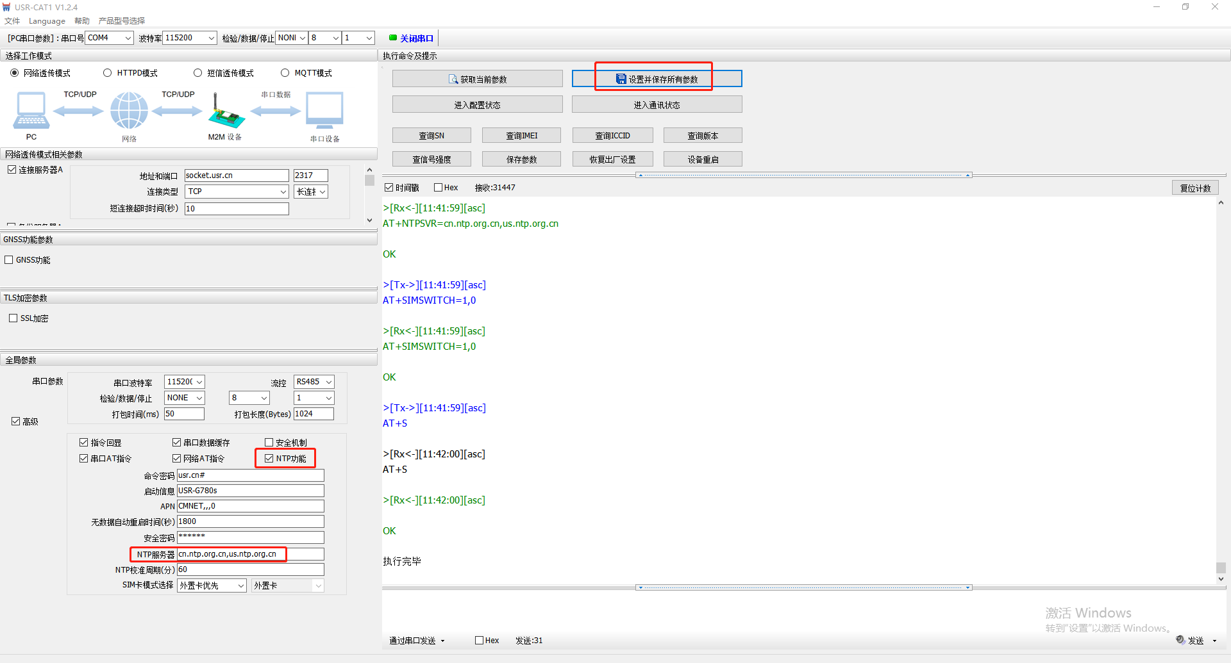
Task: Click the green close serial port indicator
Action: coord(393,38)
